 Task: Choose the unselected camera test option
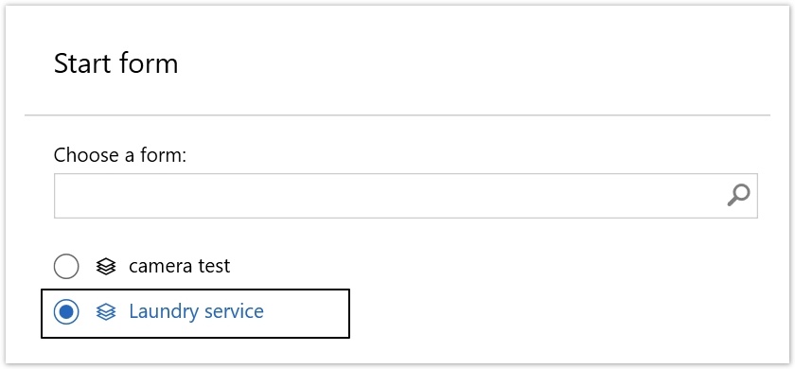pyautogui.click(x=66, y=267)
